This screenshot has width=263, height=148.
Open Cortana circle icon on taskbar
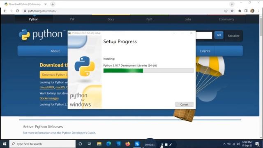[80, 144]
